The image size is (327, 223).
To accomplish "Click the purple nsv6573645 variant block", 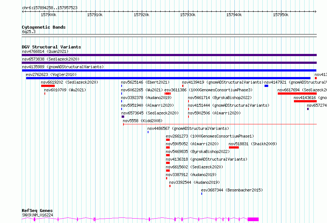I will pyautogui.click(x=123, y=117).
